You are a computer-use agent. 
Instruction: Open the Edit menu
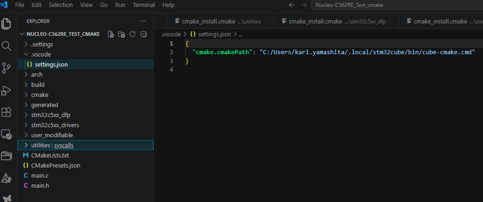click(36, 5)
